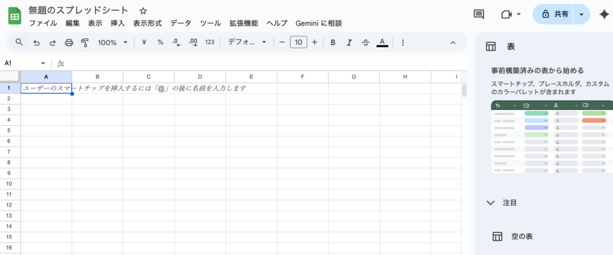Toggle strikethrough formatting
The width and height of the screenshot is (613, 255).
(366, 43)
